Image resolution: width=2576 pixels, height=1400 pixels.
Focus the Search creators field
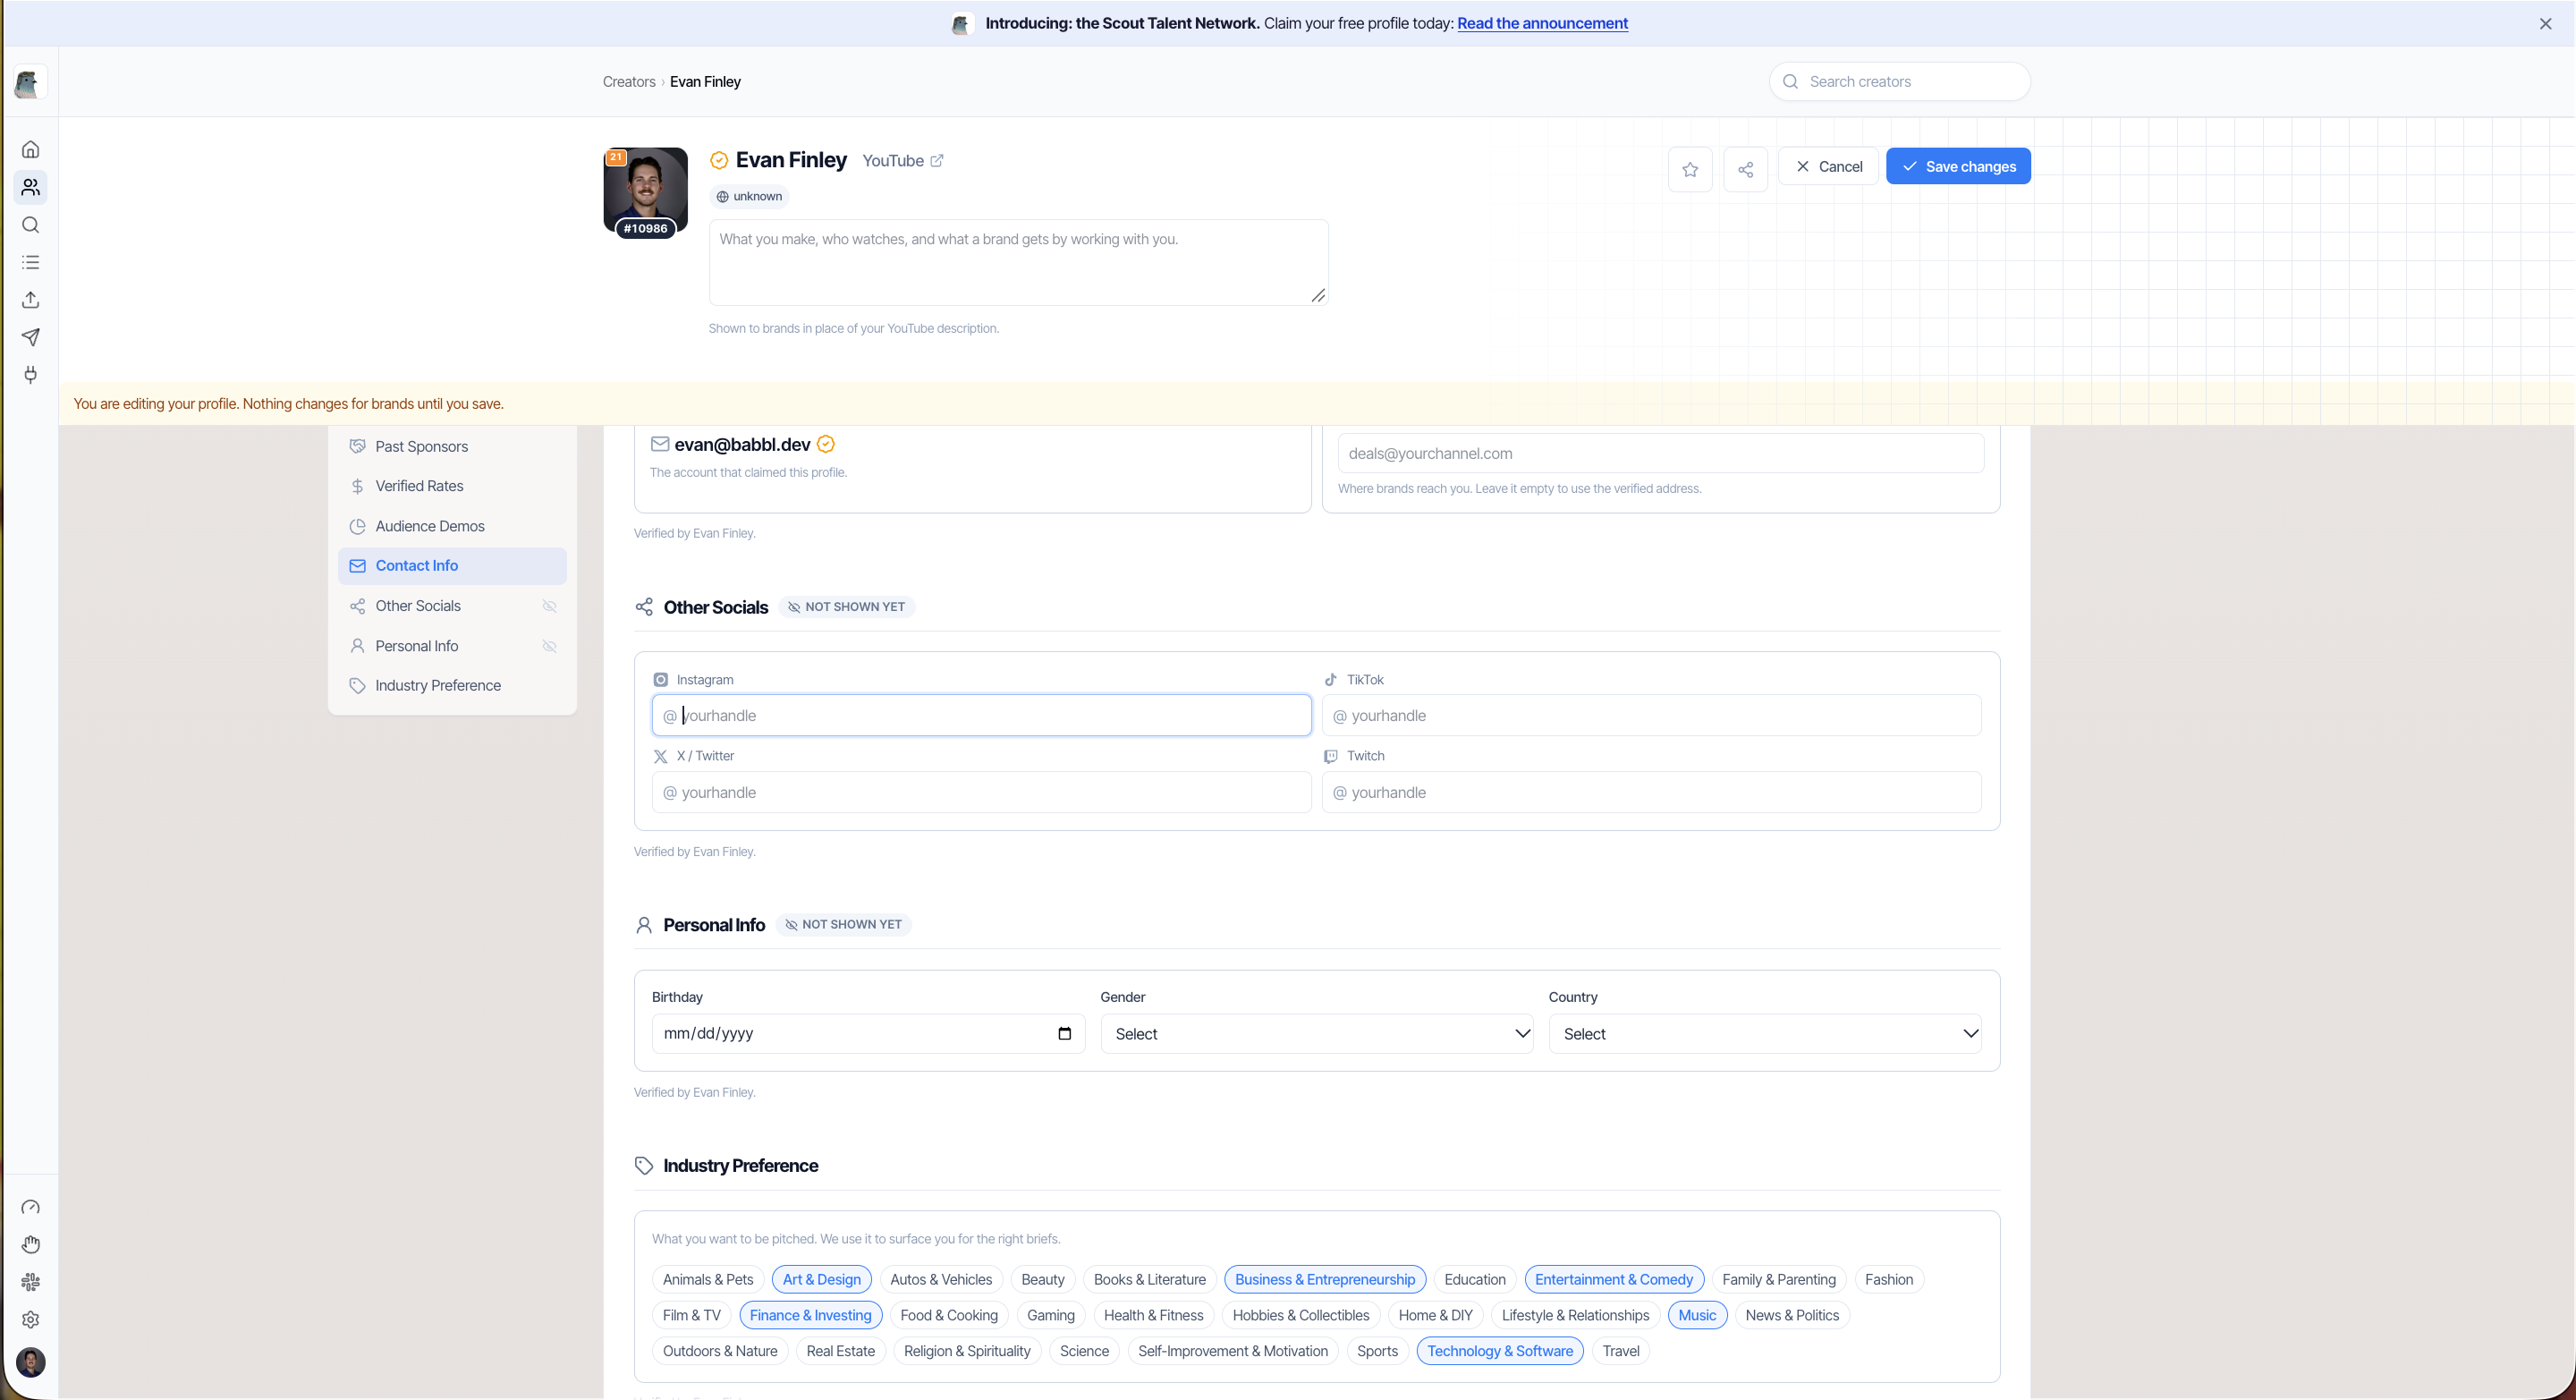(1899, 82)
